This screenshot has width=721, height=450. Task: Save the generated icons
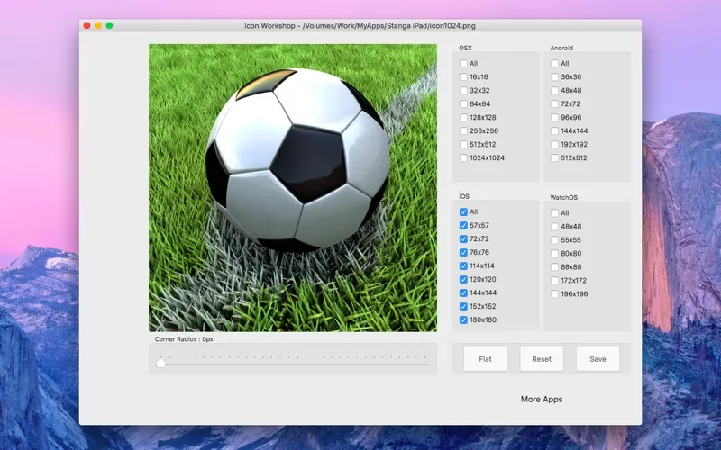(x=598, y=359)
